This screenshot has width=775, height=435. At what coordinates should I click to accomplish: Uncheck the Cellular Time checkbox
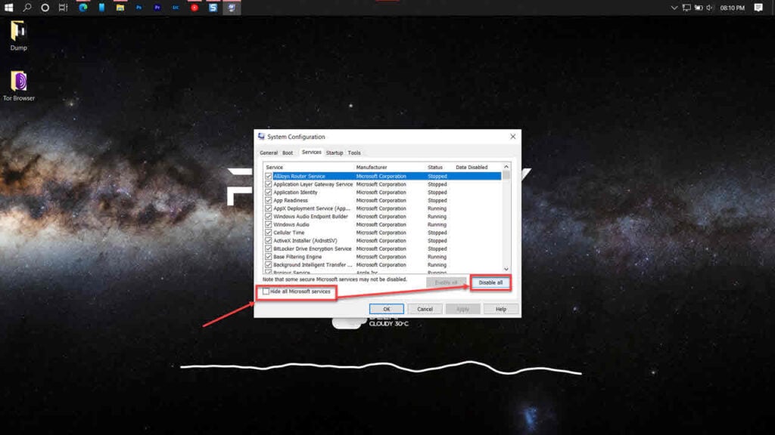[x=269, y=233]
